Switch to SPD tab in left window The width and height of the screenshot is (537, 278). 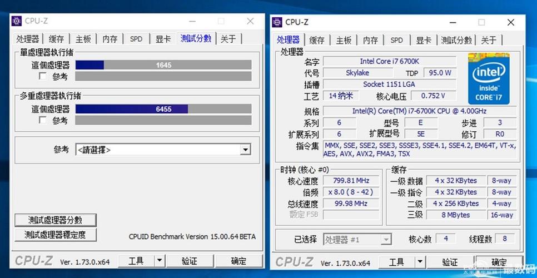[x=136, y=39]
